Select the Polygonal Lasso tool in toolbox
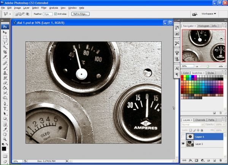 coord(5,42)
